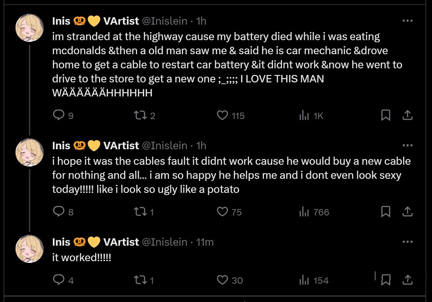View analytics showing 154 views

pyautogui.click(x=304, y=280)
